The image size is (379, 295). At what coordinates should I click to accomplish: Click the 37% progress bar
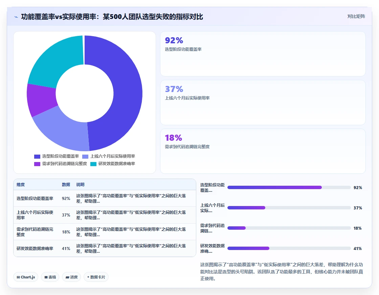click(289, 208)
